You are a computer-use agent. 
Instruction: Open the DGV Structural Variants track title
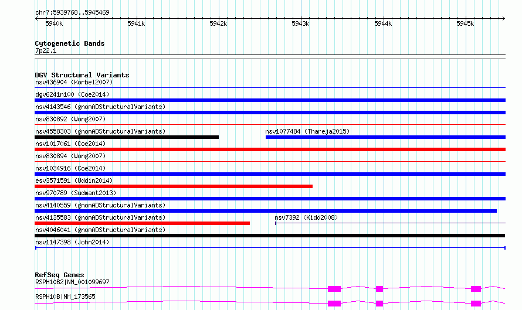(82, 75)
